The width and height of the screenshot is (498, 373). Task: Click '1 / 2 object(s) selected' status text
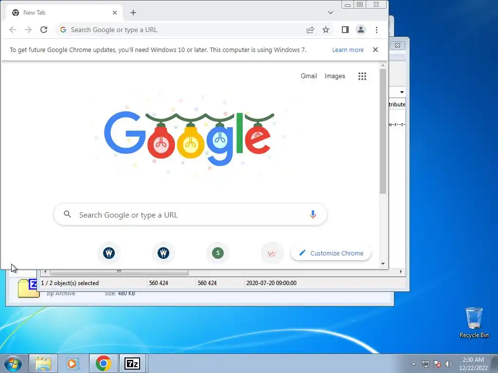point(70,283)
